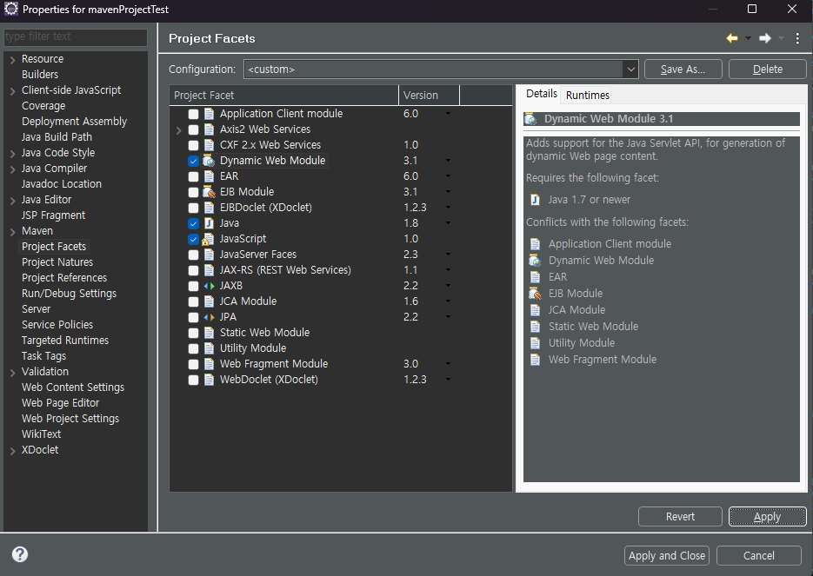Open the Deployment Assembly page
Screen dimensions: 813x576
[74, 122]
